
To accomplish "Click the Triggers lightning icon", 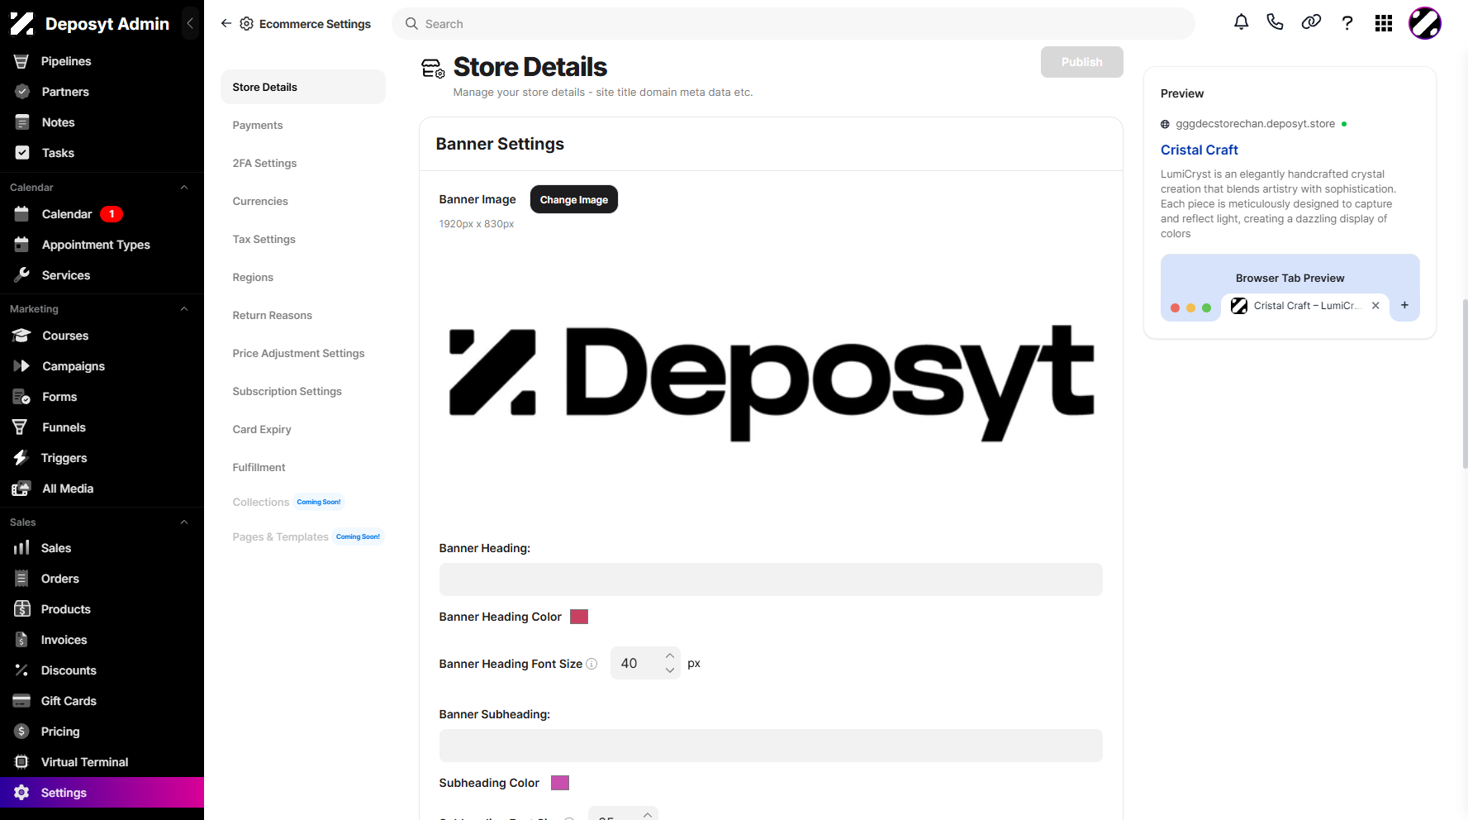I will [21, 457].
